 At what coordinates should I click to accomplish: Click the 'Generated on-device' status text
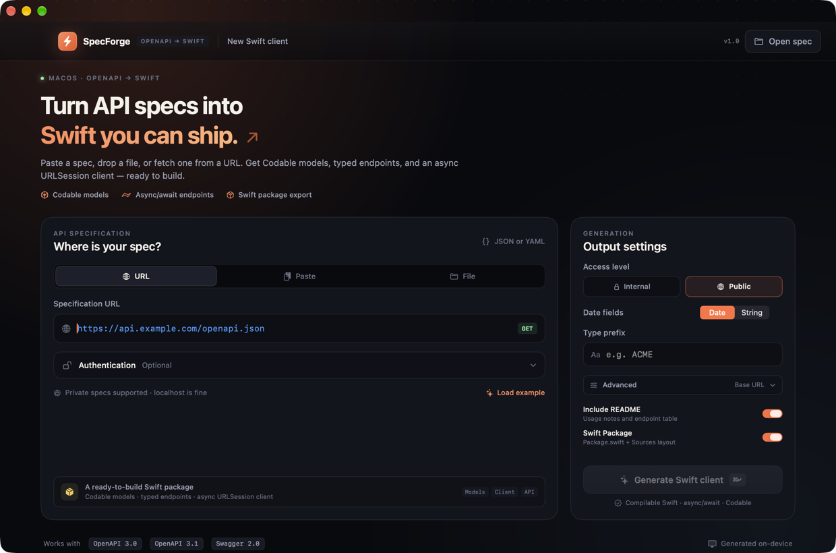756,544
